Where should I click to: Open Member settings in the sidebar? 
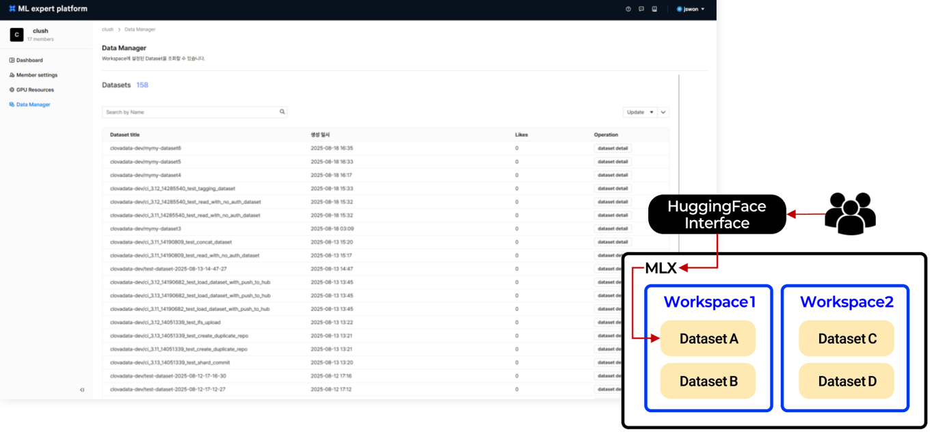(x=34, y=75)
